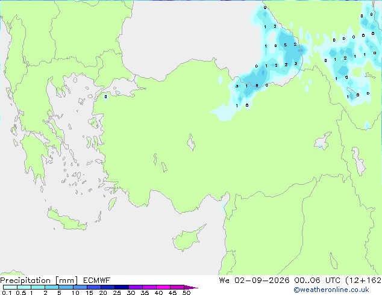Pick the 20–25 mm legend swatch

pyautogui.click(x=108, y=287)
